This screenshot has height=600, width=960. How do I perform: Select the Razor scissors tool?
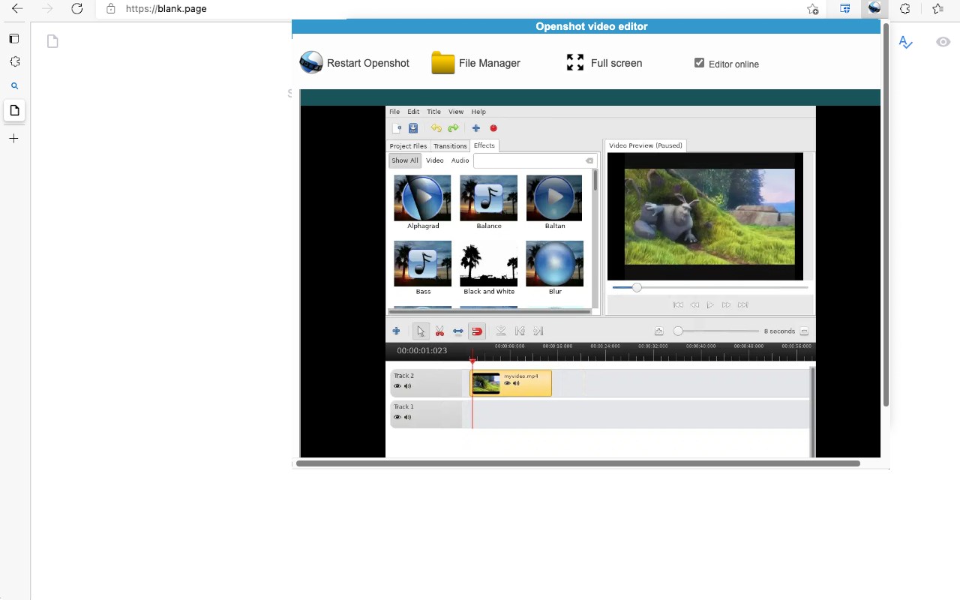tap(439, 331)
